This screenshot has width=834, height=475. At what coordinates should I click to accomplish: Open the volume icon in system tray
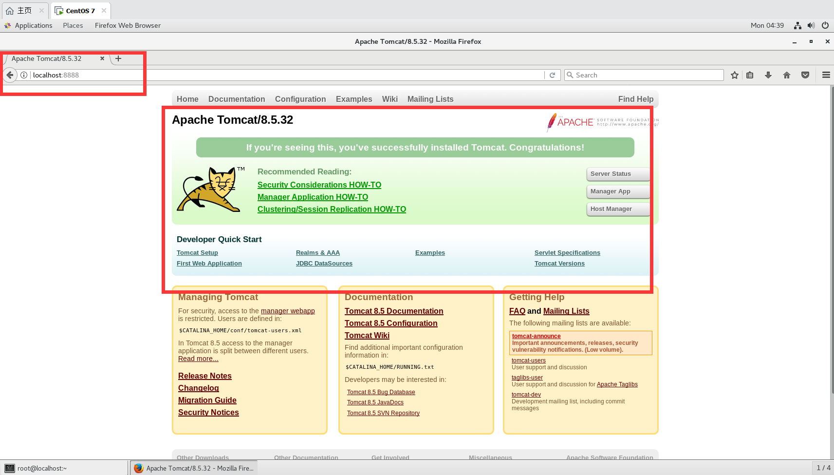tap(811, 25)
